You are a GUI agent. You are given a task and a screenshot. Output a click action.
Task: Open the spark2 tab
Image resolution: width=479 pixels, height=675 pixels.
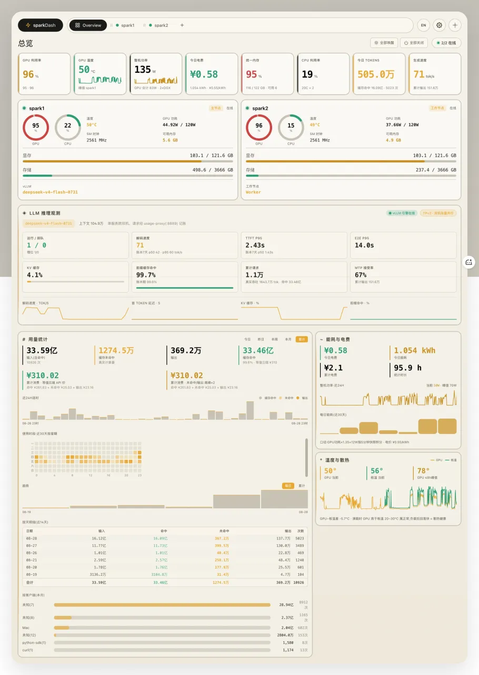pos(158,25)
